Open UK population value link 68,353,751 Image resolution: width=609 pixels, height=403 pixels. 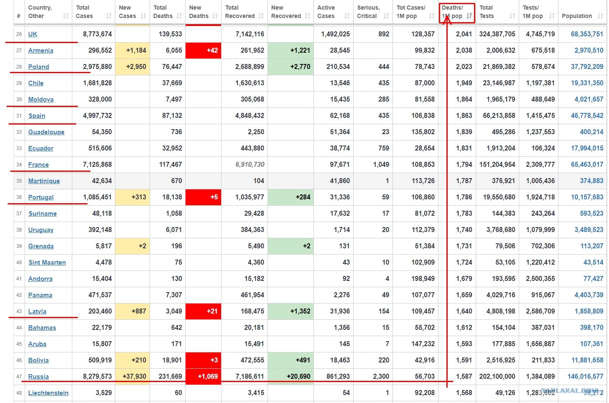(x=587, y=34)
